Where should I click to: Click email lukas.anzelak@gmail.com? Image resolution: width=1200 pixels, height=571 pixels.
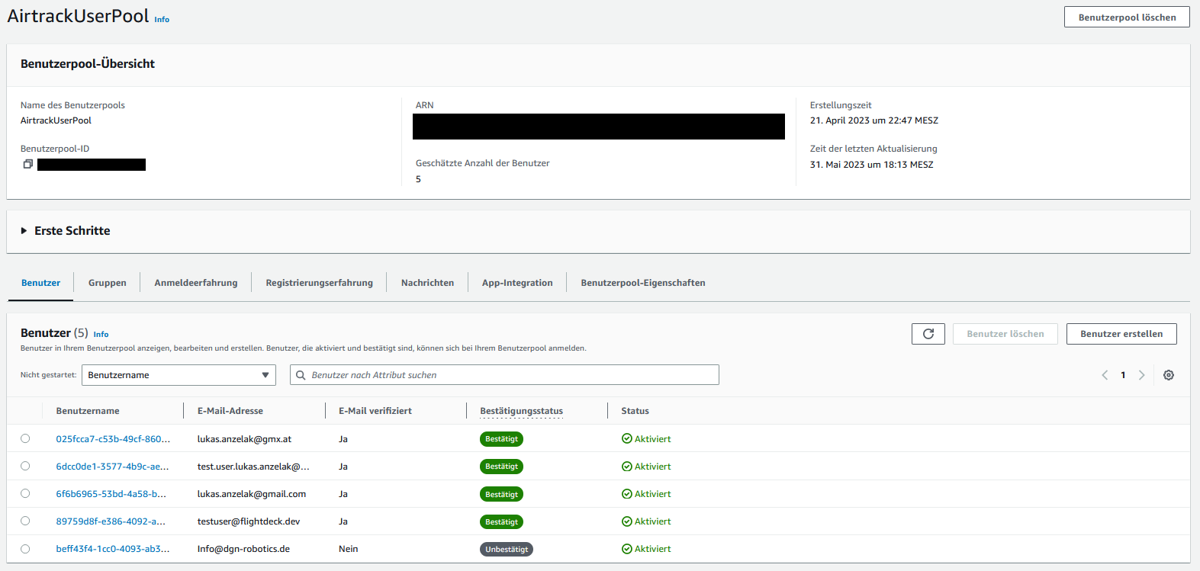[252, 494]
